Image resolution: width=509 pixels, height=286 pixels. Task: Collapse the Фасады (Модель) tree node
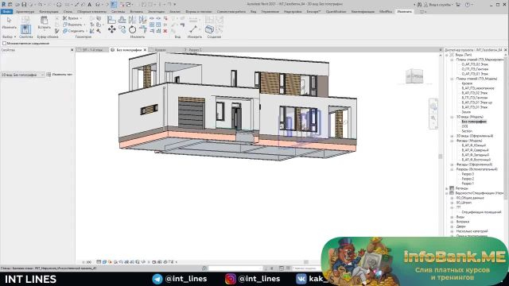click(452, 141)
